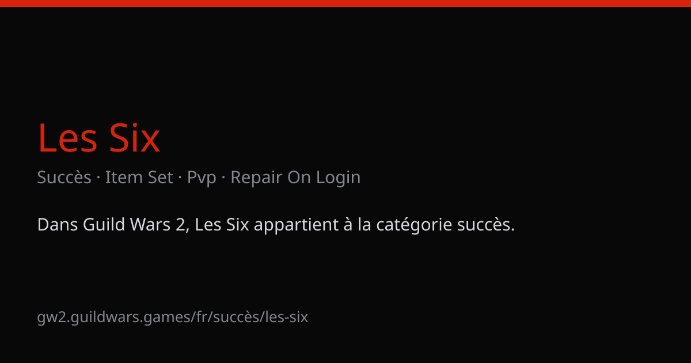
Task: Choose the "Pvp" tag
Action: (202, 178)
